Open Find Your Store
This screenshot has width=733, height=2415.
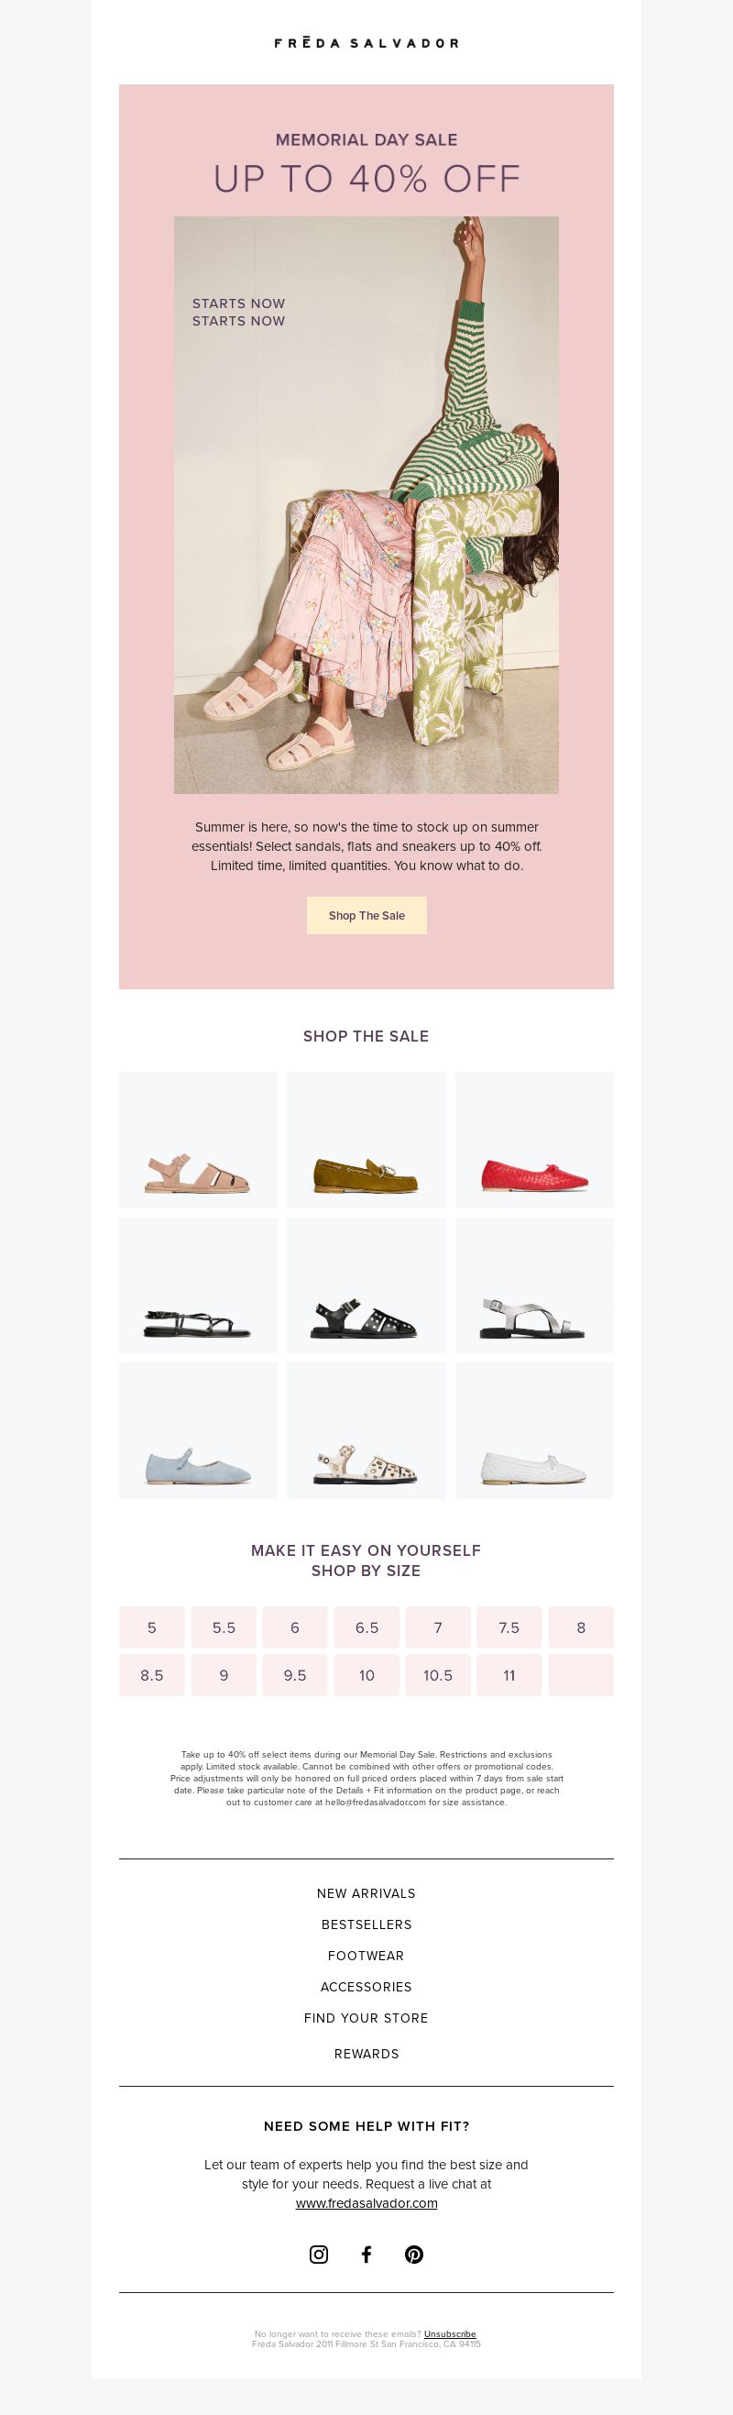pos(366,2017)
